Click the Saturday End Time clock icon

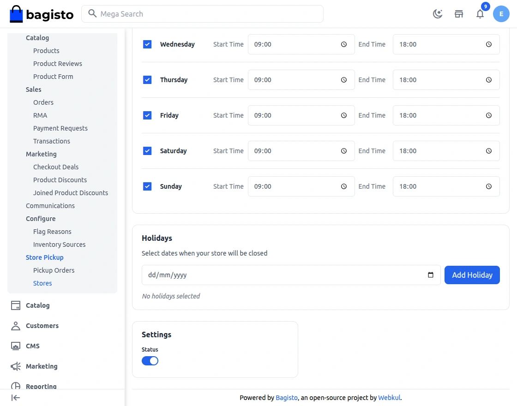[x=489, y=151]
